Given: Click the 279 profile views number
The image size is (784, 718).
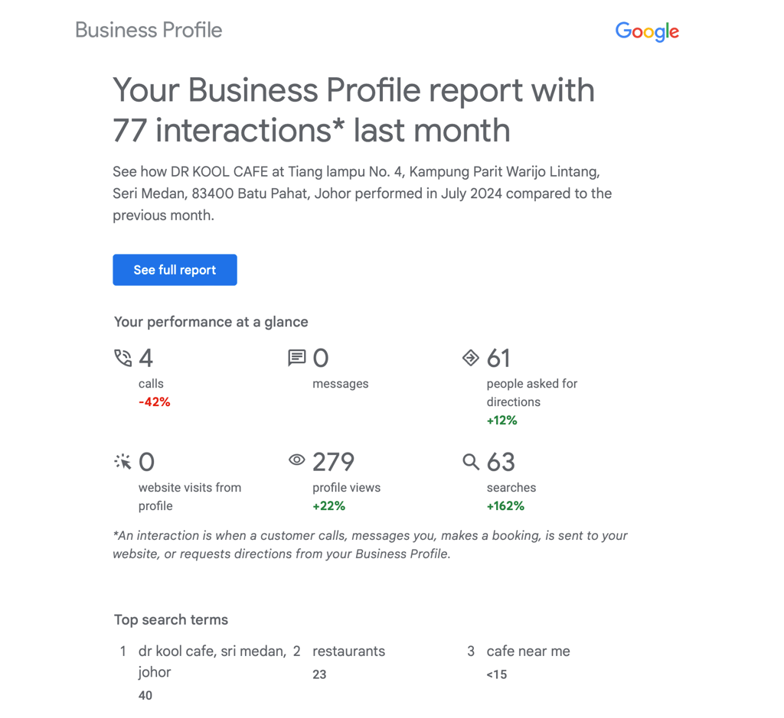Looking at the screenshot, I should [334, 462].
